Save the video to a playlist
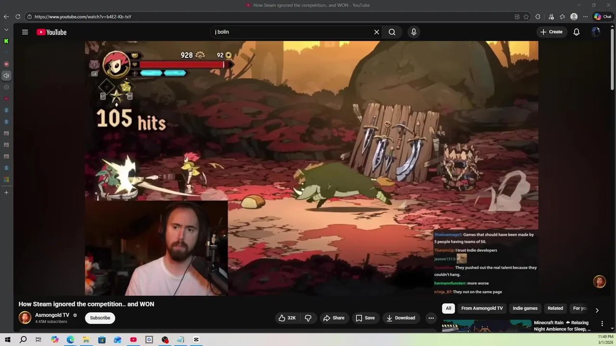The image size is (616, 346). pos(365,318)
